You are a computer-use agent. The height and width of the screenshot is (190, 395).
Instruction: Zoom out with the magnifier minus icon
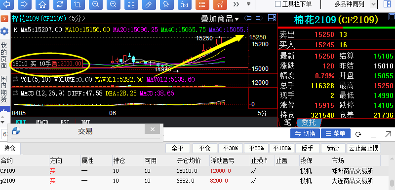point(114,4)
